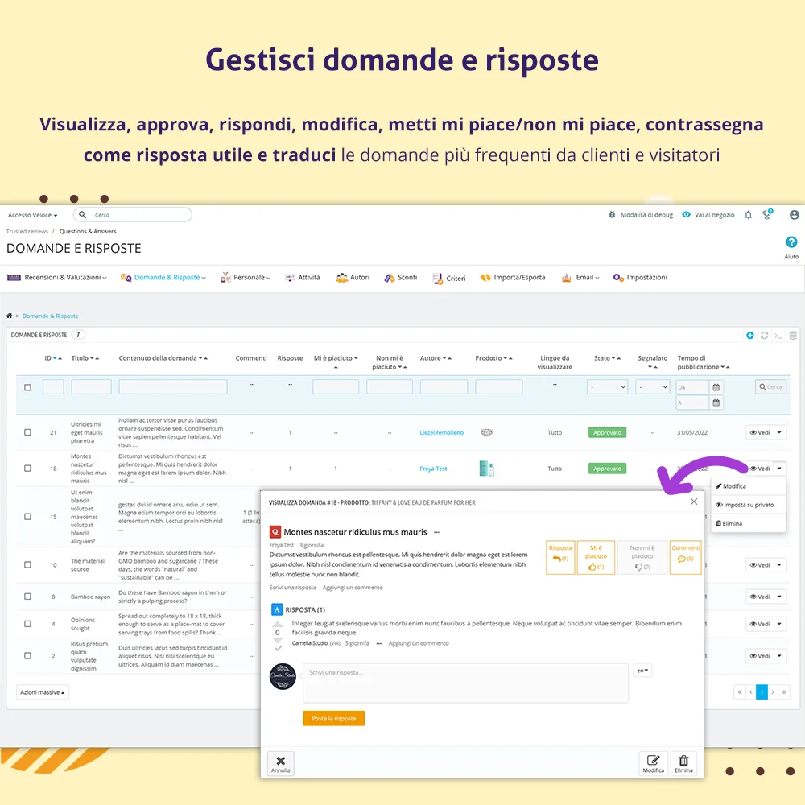Click the Autori icon in the module menu

(x=341, y=277)
